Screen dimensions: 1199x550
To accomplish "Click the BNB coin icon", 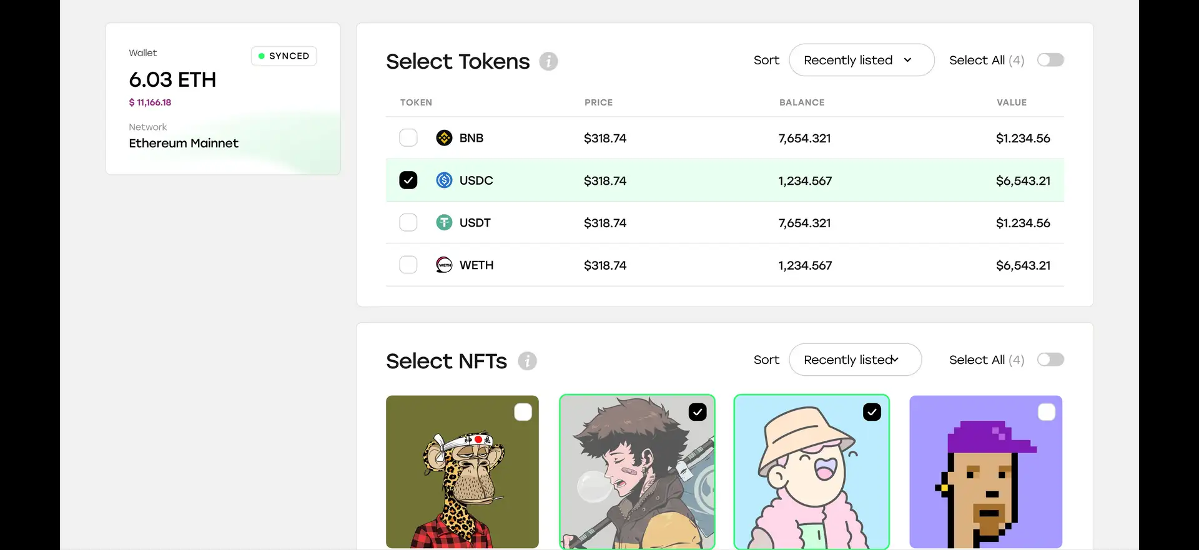I will [x=444, y=138].
